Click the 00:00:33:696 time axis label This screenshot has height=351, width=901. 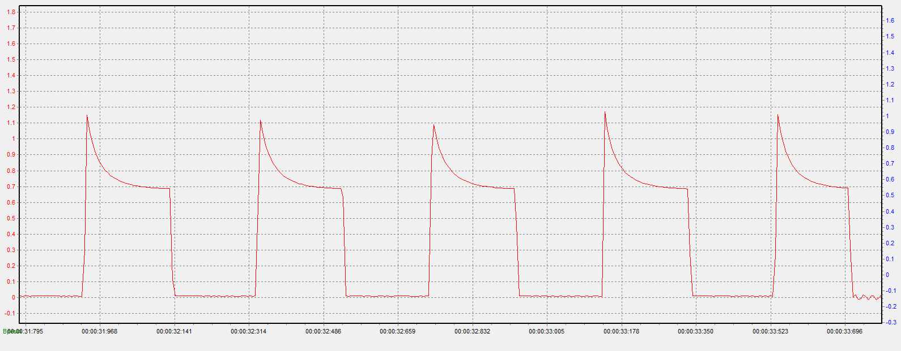844,331
